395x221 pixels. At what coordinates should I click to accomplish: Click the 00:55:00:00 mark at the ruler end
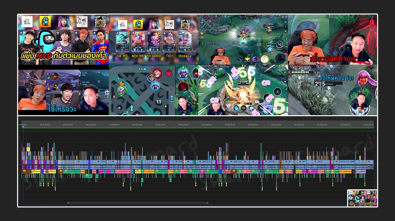(x=368, y=125)
